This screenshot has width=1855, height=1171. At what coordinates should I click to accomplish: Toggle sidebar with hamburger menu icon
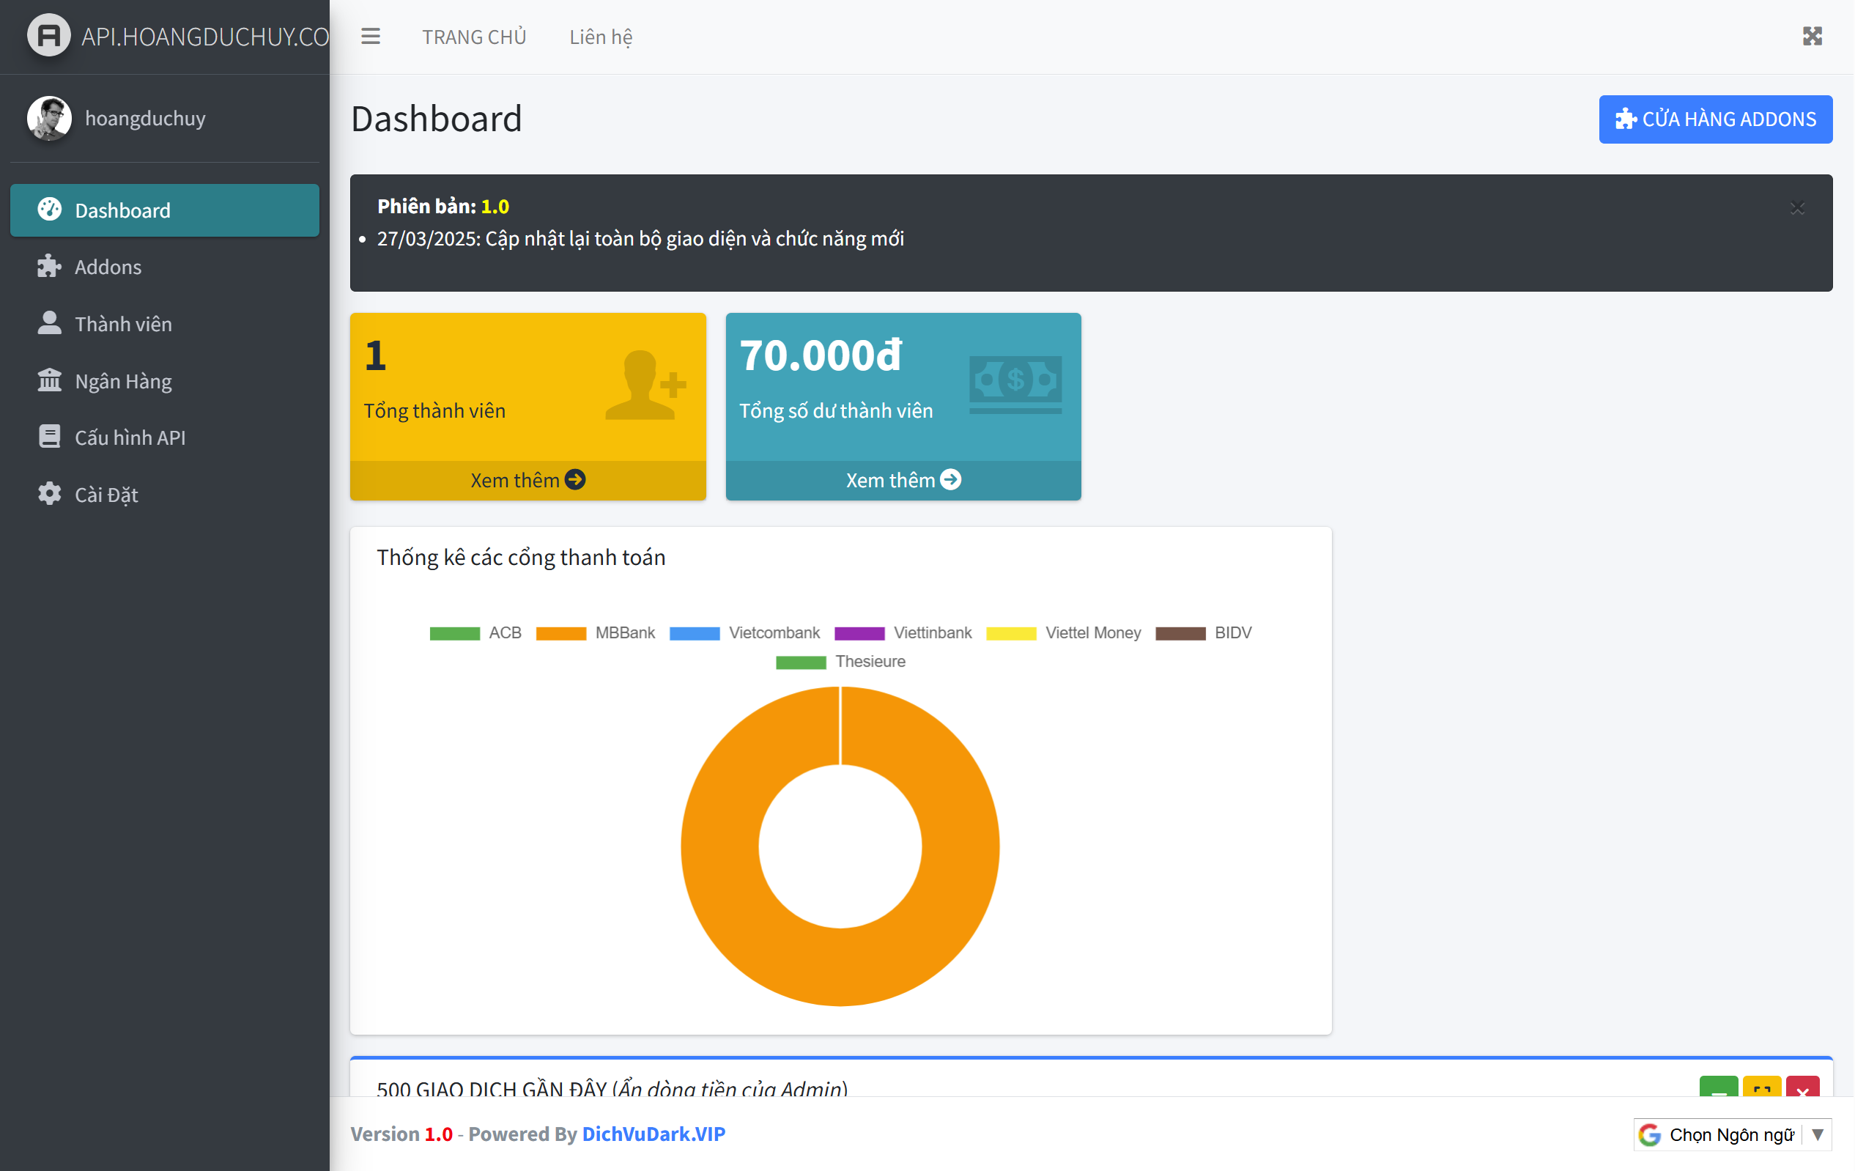coord(371,36)
